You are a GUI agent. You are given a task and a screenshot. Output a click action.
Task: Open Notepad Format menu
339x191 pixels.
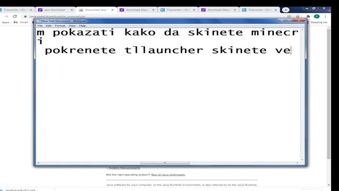[60, 26]
